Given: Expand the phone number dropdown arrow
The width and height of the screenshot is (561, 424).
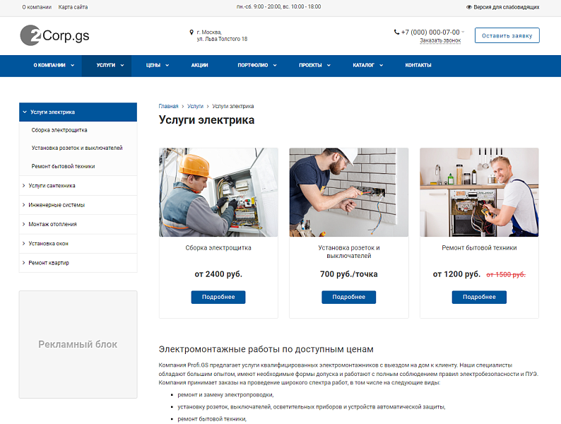Looking at the screenshot, I should click(463, 32).
